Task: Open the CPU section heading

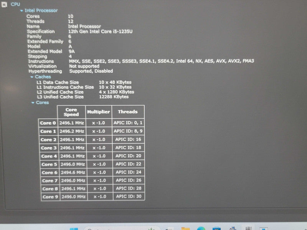Action: point(15,4)
